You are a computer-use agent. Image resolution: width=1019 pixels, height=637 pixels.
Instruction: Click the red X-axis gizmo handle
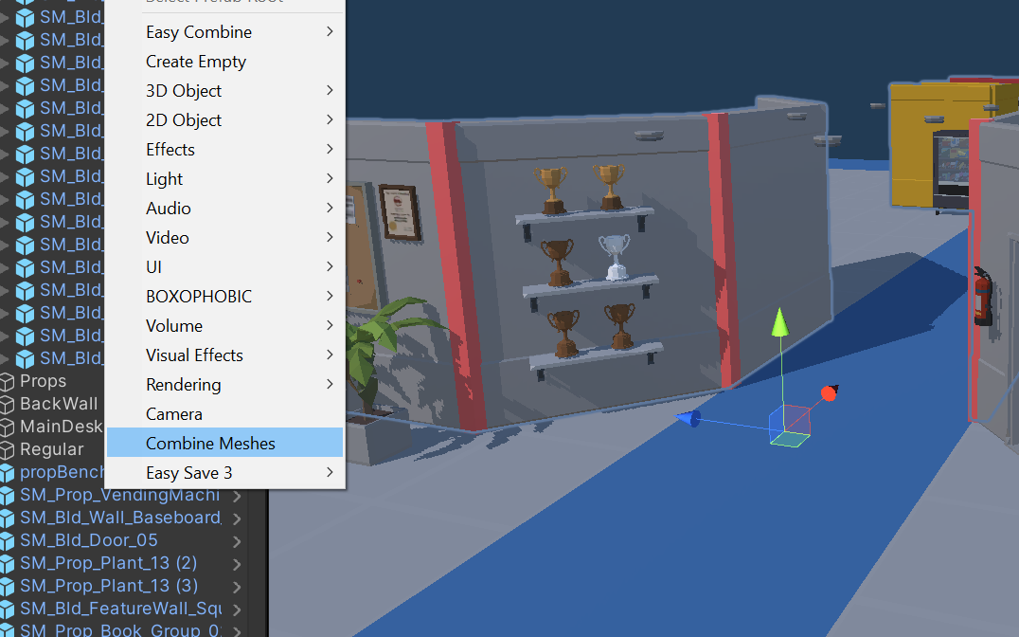coord(830,392)
